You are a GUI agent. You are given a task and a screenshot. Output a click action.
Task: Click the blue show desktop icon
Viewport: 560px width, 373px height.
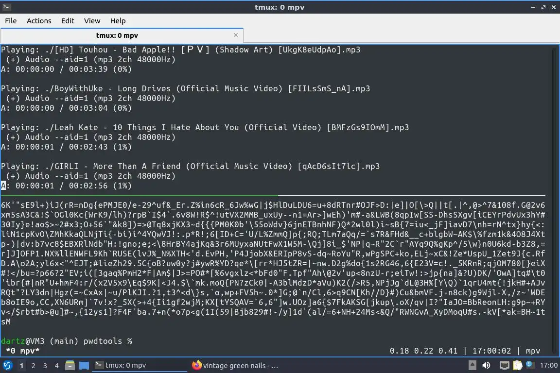(x=84, y=365)
